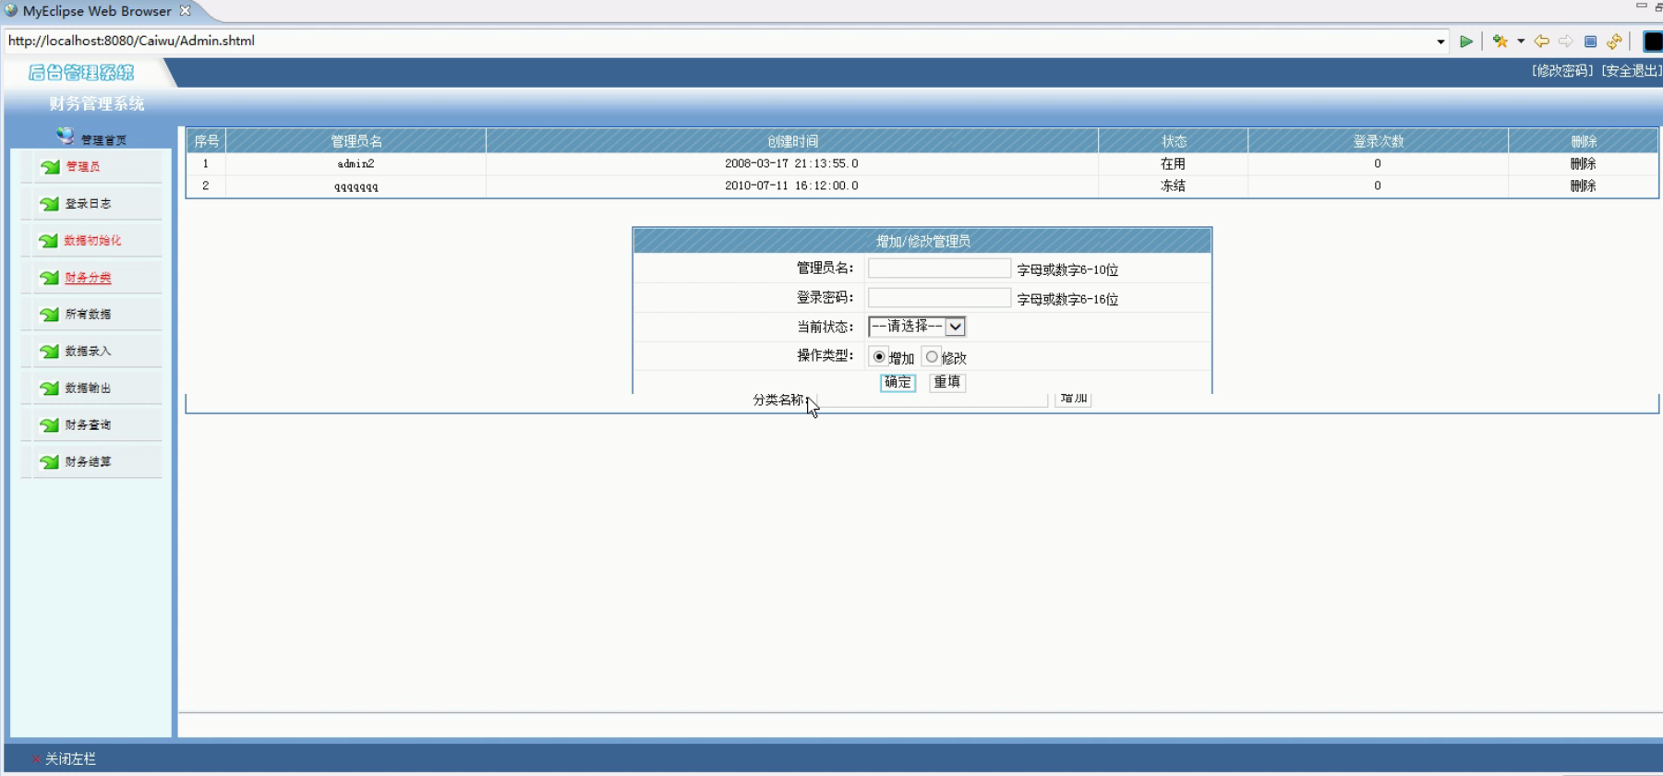
Task: Click the 安全退出 logout link
Action: [1631, 71]
